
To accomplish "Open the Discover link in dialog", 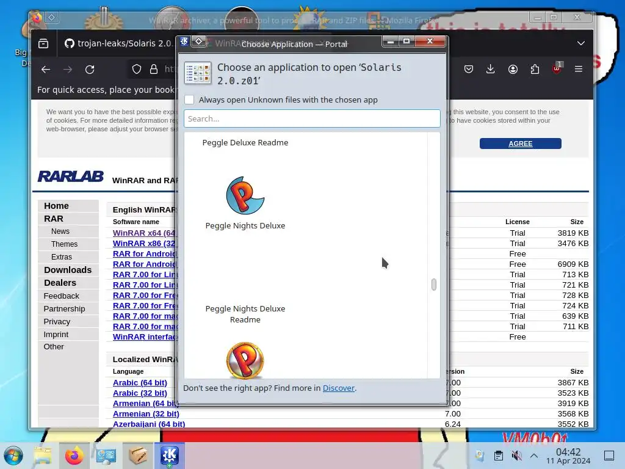I will pyautogui.click(x=338, y=388).
